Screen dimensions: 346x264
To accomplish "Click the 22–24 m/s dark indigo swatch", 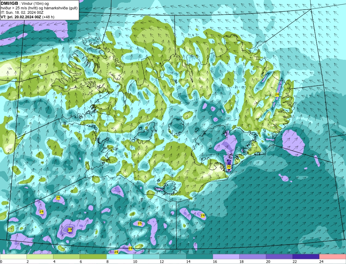I will click(x=306, y=257).
